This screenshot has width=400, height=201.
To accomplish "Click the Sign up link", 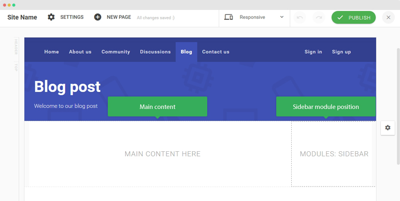I will pos(341,52).
